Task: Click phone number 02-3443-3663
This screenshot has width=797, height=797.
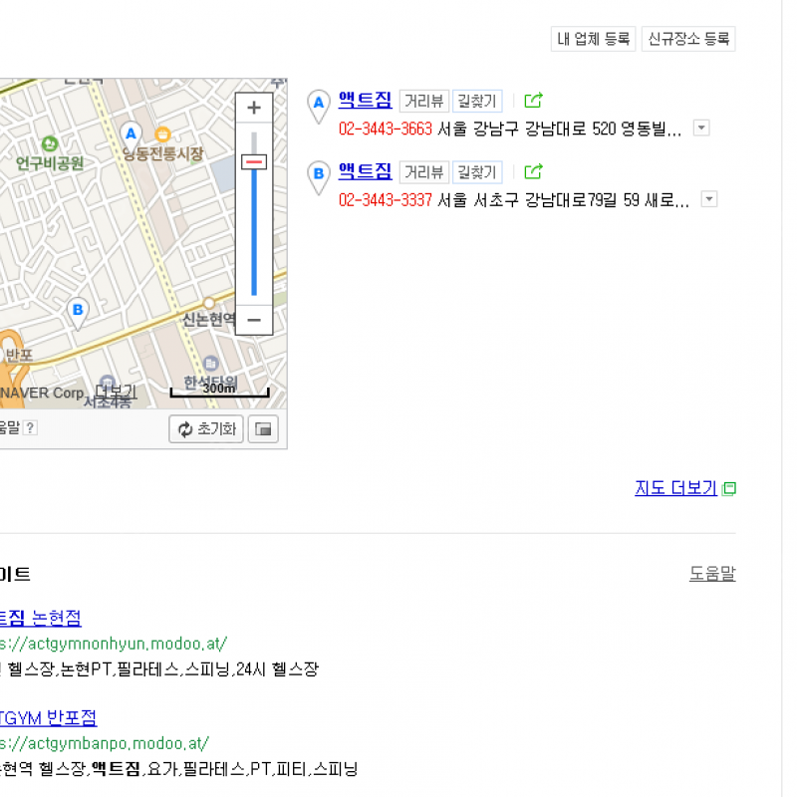Action: 386,129
